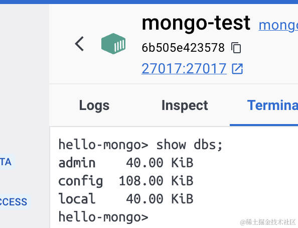Click the 'show dbs;' command text
This screenshot has height=228, width=298.
coord(189,145)
